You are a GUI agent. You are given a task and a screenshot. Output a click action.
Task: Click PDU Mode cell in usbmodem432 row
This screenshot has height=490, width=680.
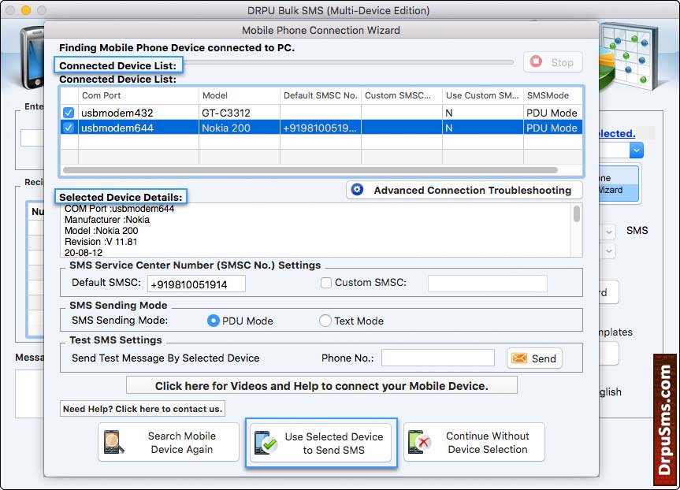tap(552, 113)
